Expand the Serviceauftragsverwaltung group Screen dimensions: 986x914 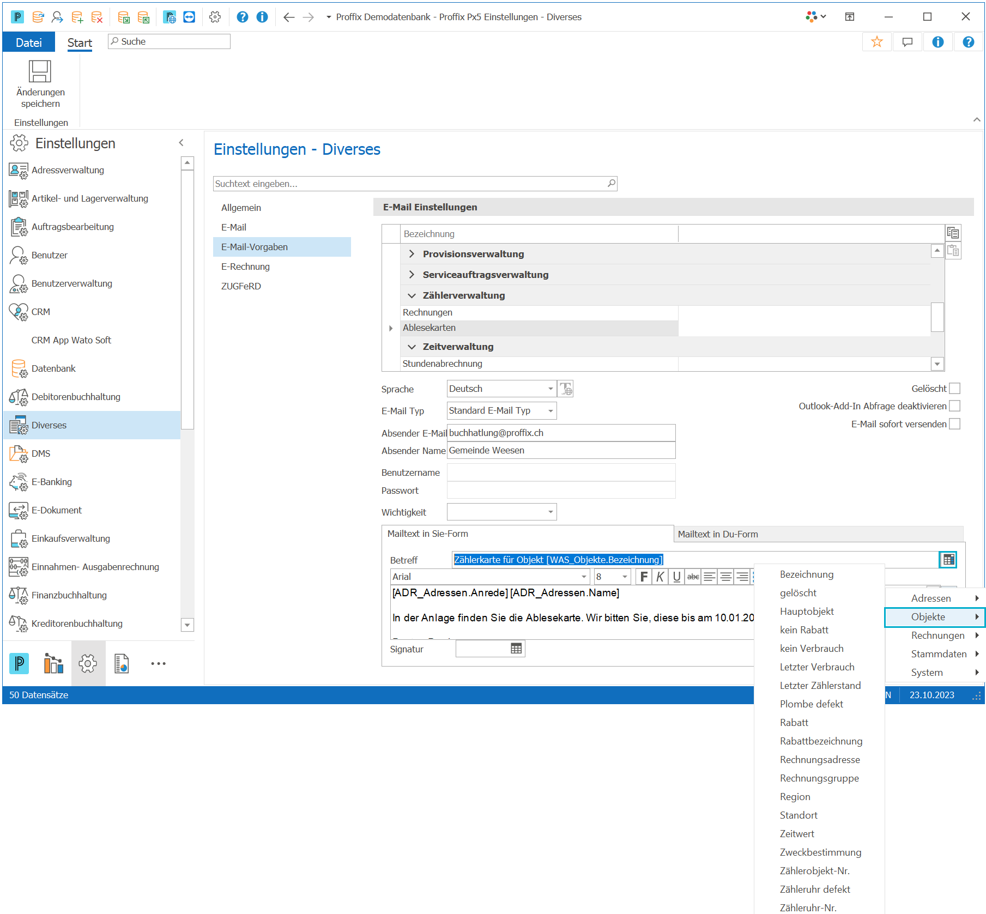[412, 275]
